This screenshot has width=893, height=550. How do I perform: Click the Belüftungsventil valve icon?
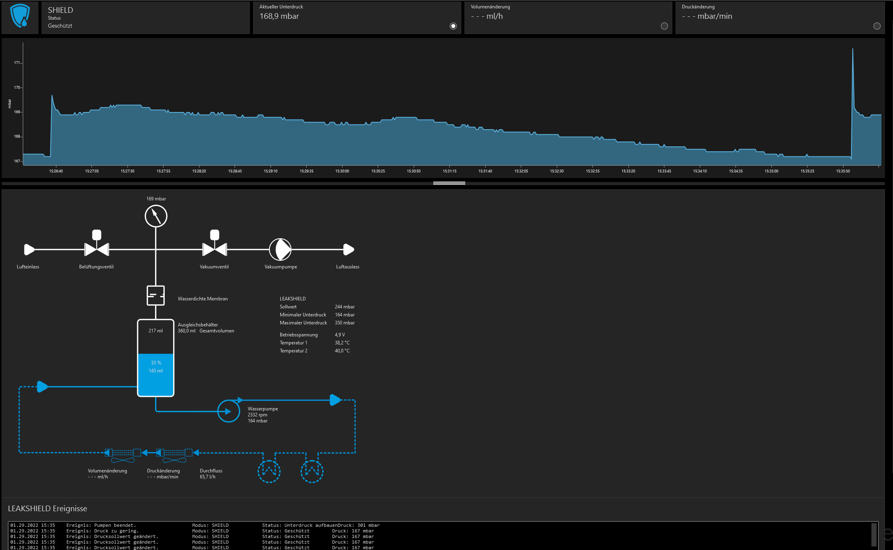pyautogui.click(x=97, y=249)
